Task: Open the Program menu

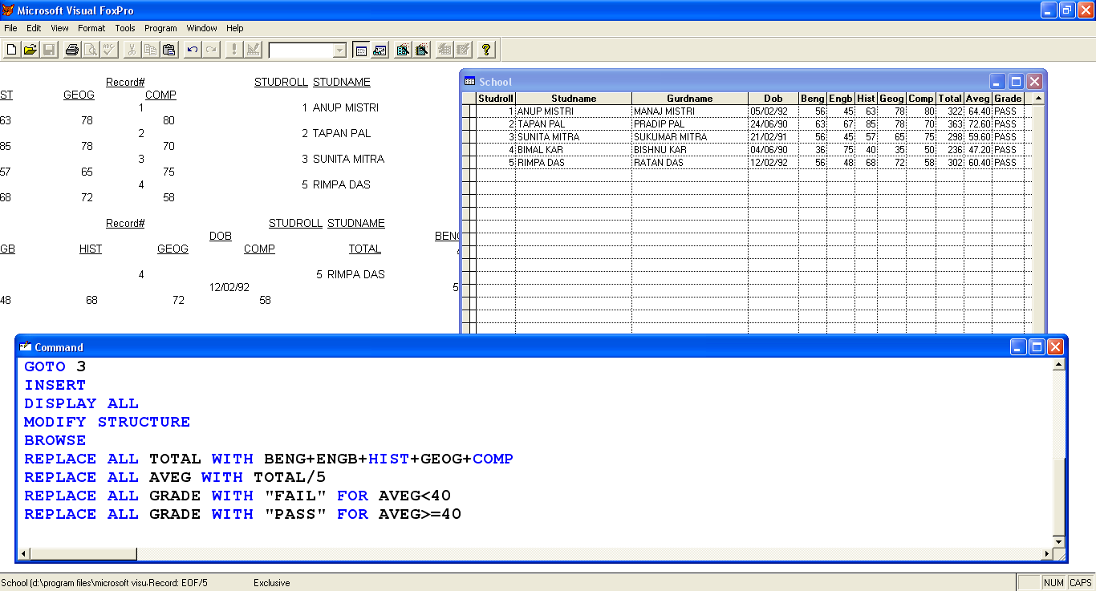Action: click(160, 28)
